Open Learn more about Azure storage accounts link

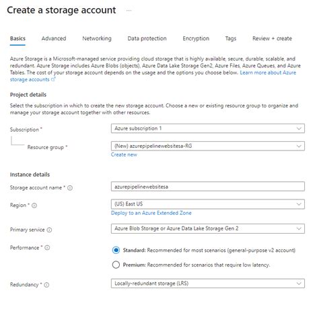tap(268, 73)
